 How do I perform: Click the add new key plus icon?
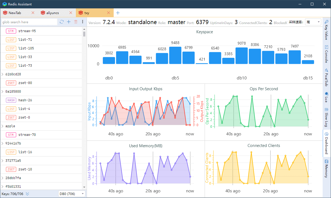(69, 22)
